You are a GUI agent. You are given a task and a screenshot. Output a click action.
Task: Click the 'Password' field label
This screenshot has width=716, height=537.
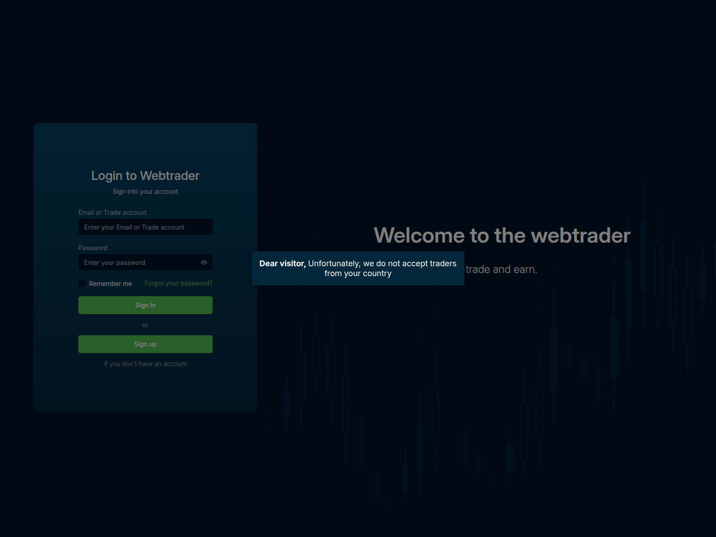[93, 248]
